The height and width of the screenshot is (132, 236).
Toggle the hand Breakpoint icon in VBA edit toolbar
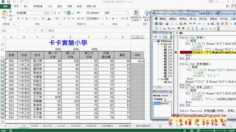188,28
